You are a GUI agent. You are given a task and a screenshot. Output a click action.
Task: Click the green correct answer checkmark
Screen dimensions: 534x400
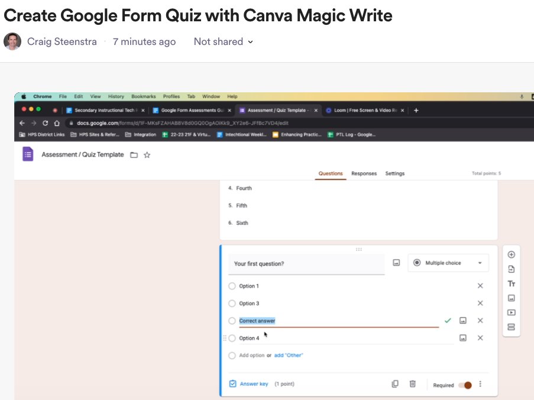point(448,321)
